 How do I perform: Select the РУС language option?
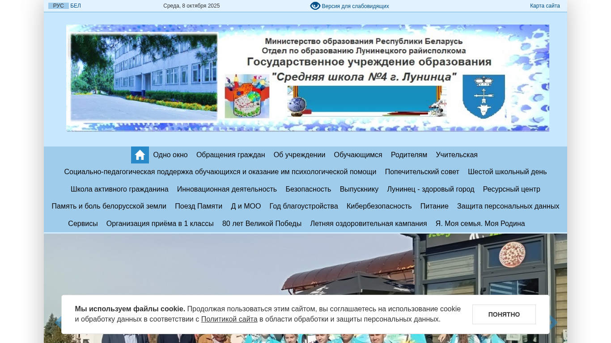(x=59, y=6)
